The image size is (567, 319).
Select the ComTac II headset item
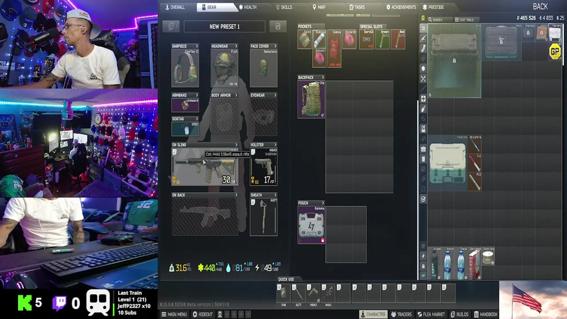pos(185,68)
